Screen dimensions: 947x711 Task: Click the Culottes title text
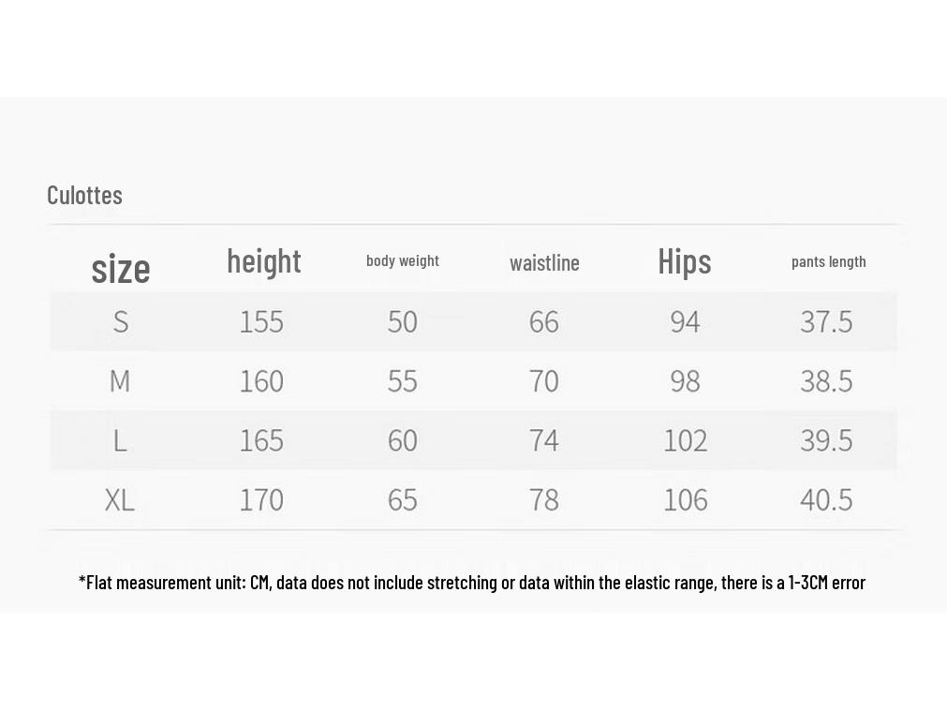tap(84, 195)
